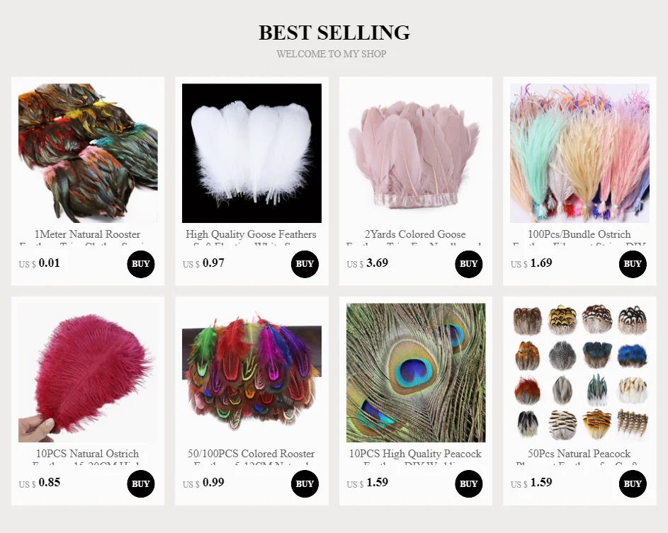Click BUY for the $0.99 colored rooster feathers

pyautogui.click(x=305, y=483)
